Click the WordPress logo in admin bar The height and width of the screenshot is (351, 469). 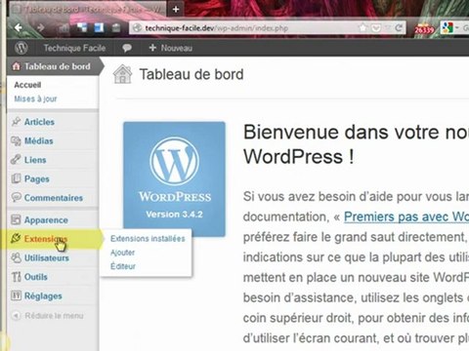21,48
